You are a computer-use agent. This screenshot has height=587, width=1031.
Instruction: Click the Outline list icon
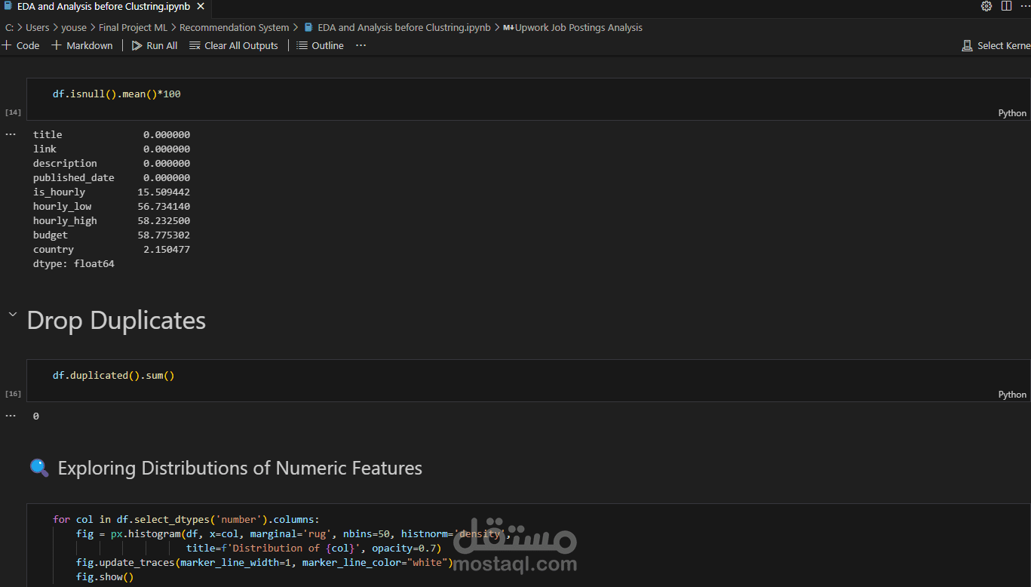point(302,45)
